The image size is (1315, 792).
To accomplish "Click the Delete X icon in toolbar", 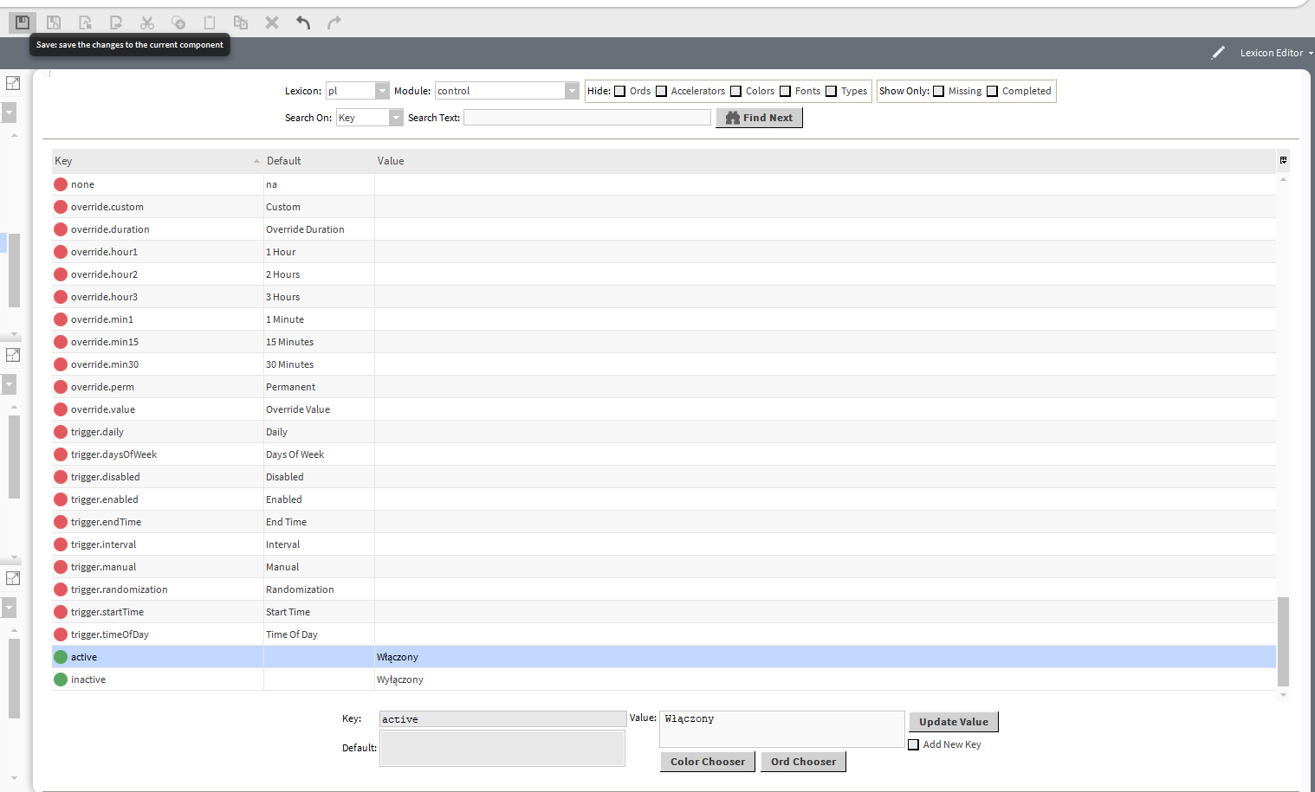I will (272, 23).
